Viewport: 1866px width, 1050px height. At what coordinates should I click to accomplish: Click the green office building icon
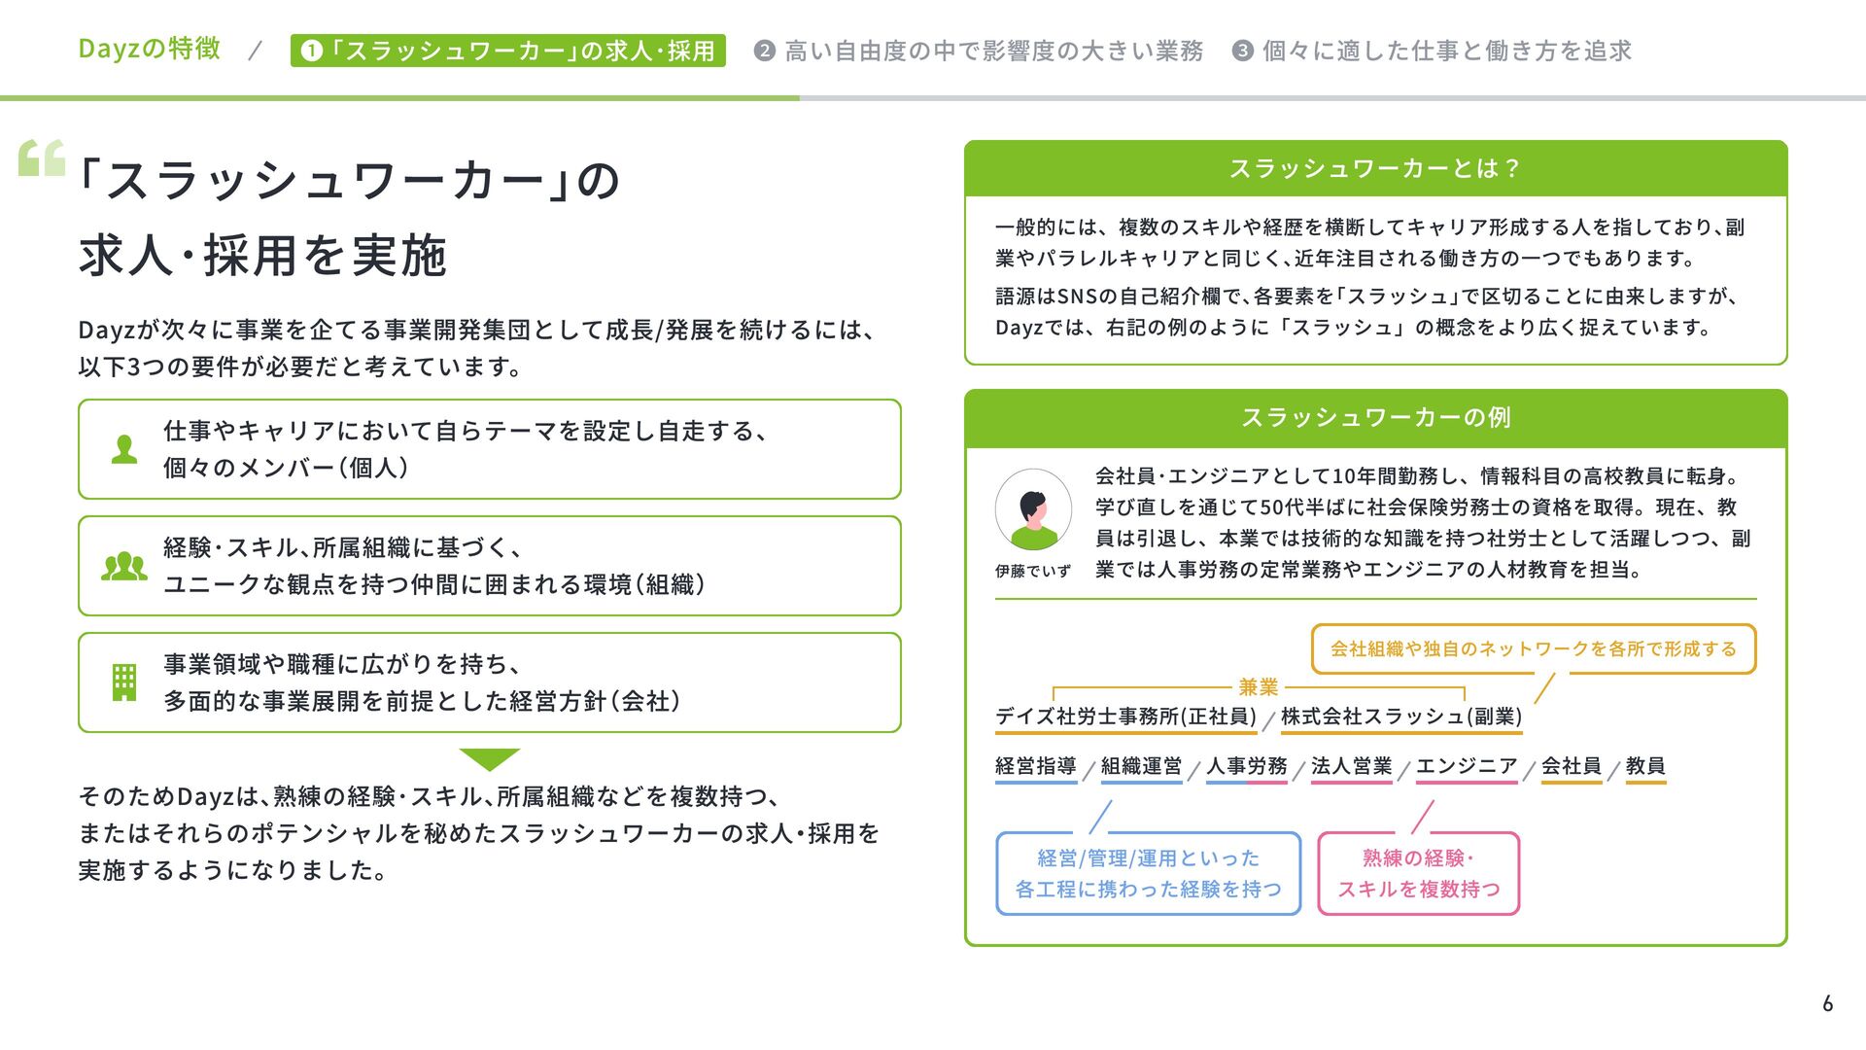tap(124, 682)
